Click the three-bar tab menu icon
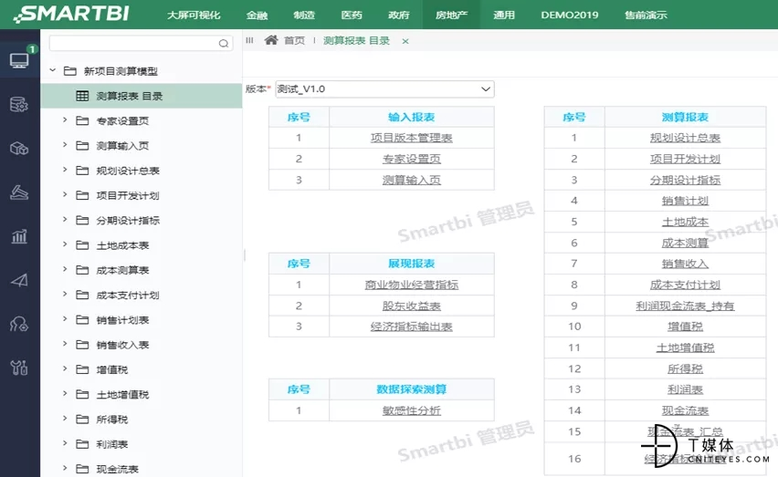The height and width of the screenshot is (477, 778). point(249,41)
